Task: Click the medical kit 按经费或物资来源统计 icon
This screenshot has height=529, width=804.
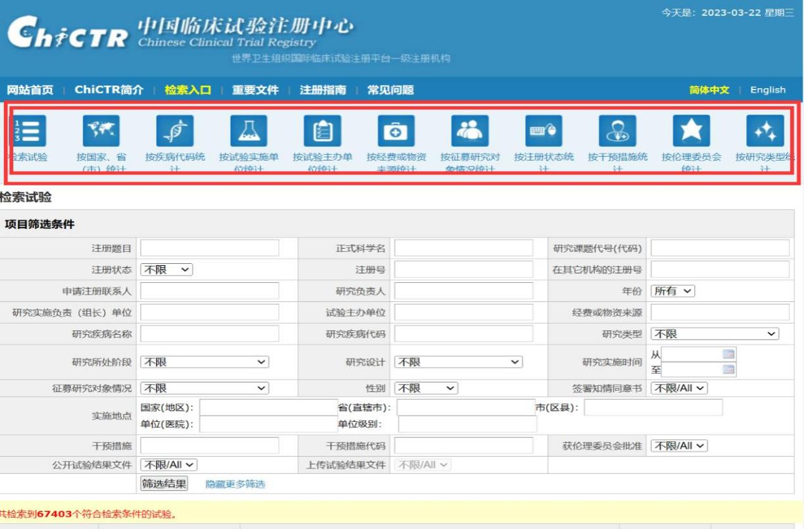Action: [396, 131]
